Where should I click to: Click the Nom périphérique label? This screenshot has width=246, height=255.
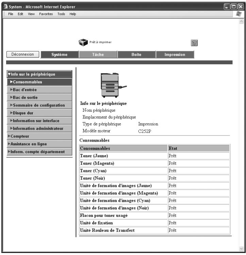(99, 110)
